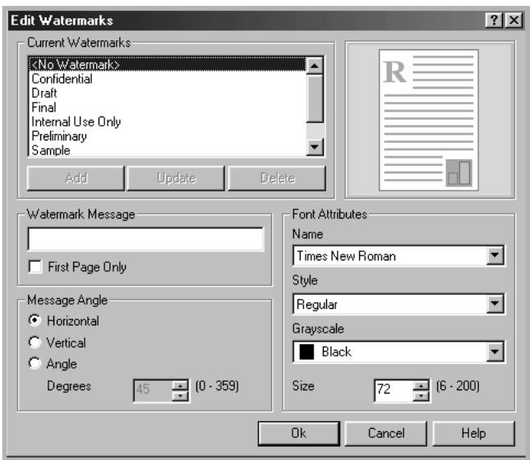
Task: Click the Black color swatch in Grayscale
Action: click(x=306, y=352)
